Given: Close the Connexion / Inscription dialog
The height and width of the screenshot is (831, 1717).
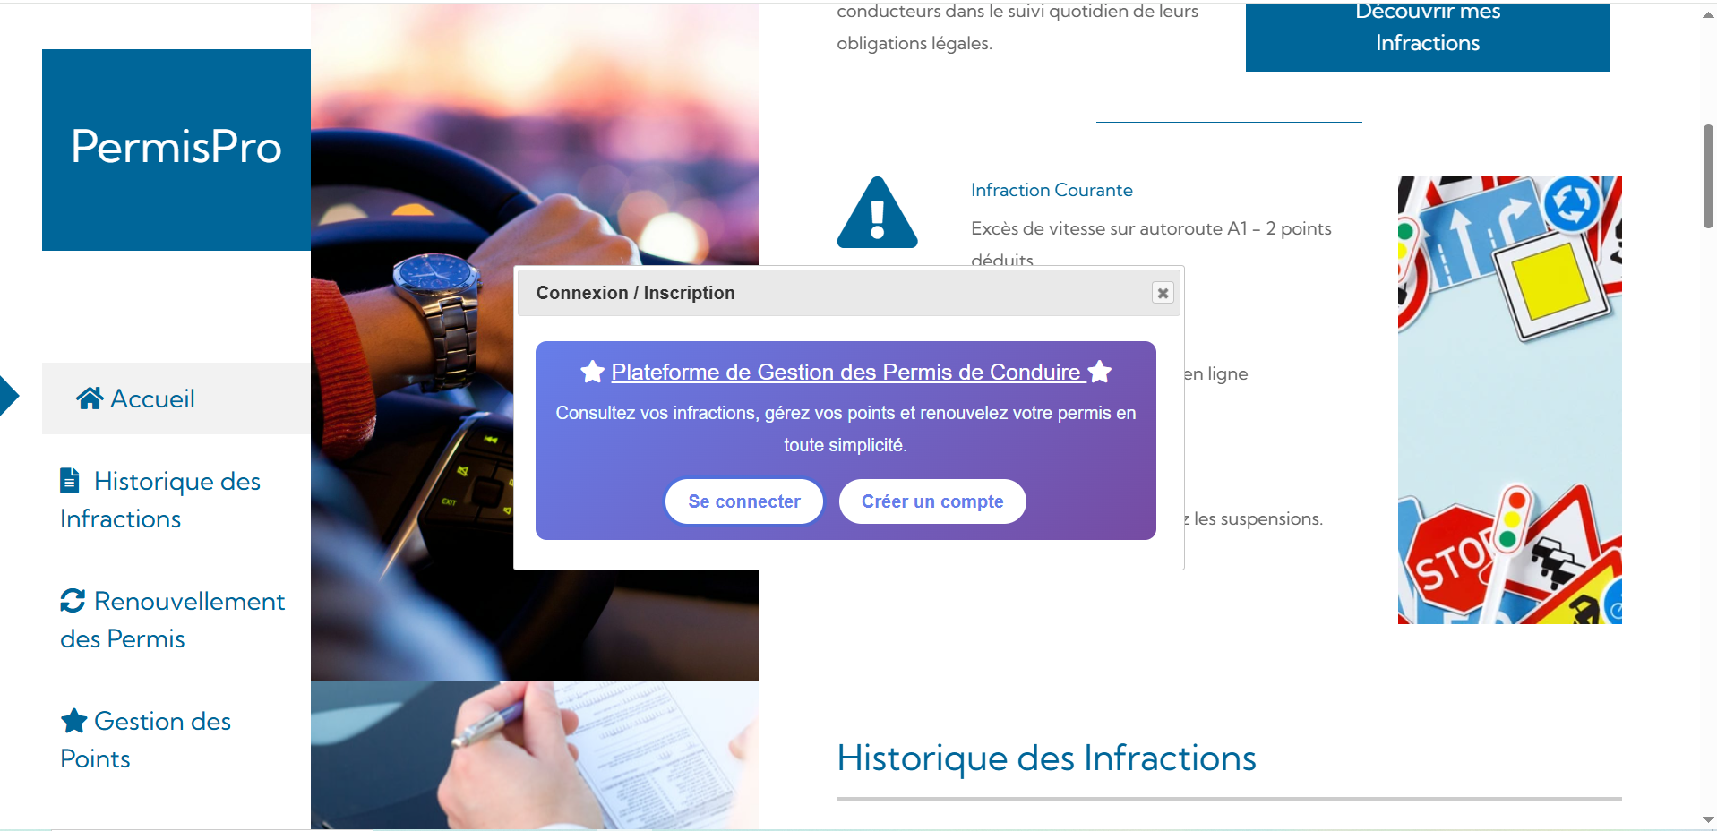Looking at the screenshot, I should click(1163, 293).
